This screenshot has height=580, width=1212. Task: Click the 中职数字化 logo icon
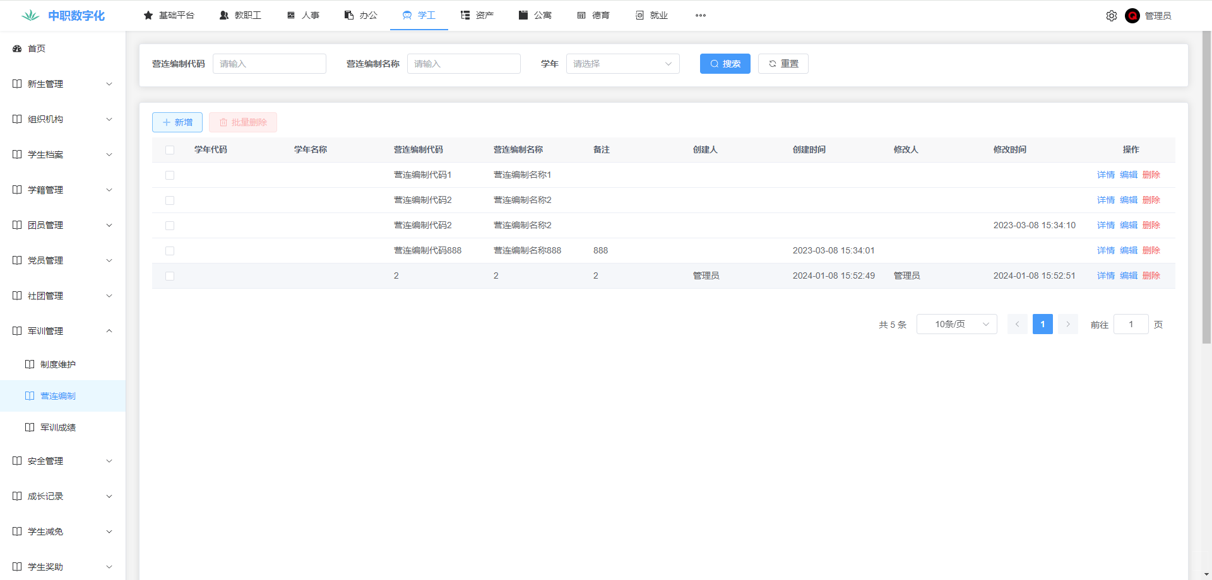tap(30, 16)
